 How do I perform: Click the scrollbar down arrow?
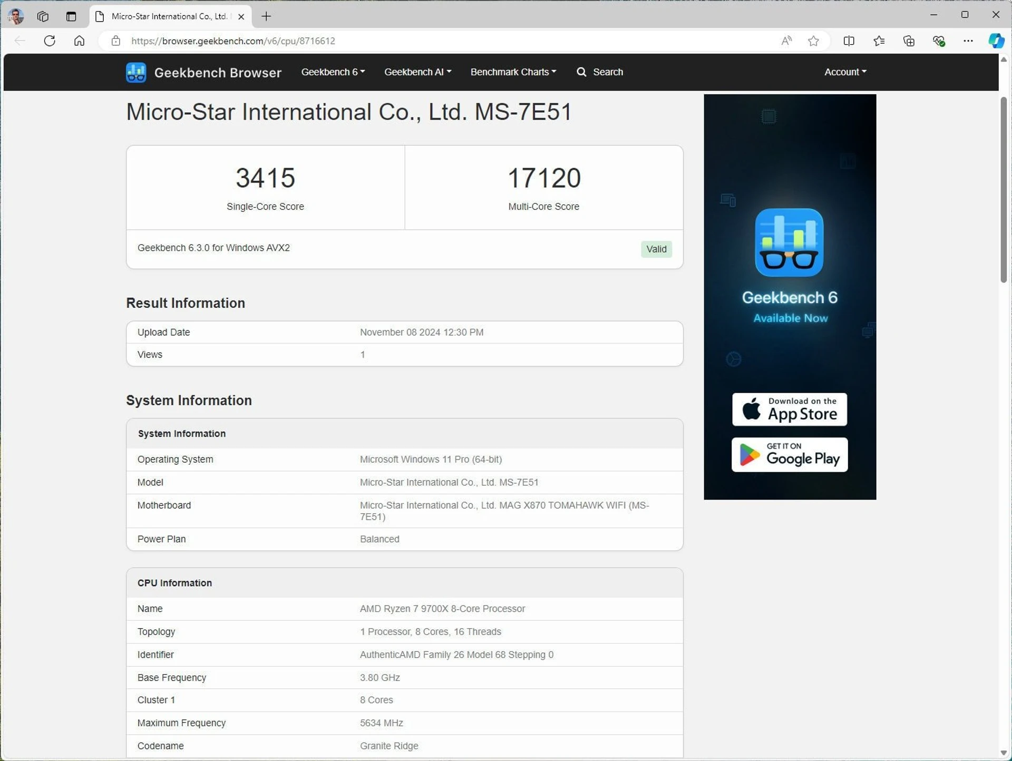pyautogui.click(x=1004, y=753)
